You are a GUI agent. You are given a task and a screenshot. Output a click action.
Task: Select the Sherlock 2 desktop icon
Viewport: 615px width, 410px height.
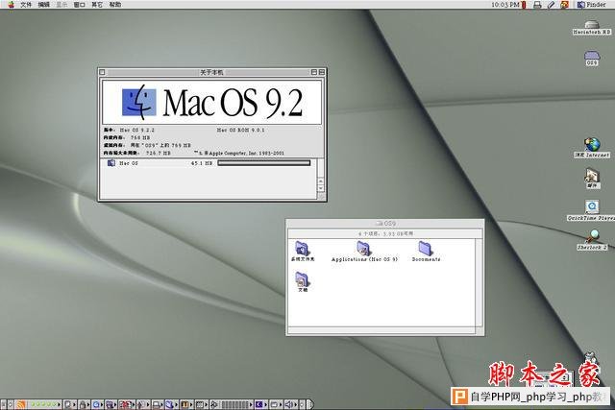tap(592, 240)
